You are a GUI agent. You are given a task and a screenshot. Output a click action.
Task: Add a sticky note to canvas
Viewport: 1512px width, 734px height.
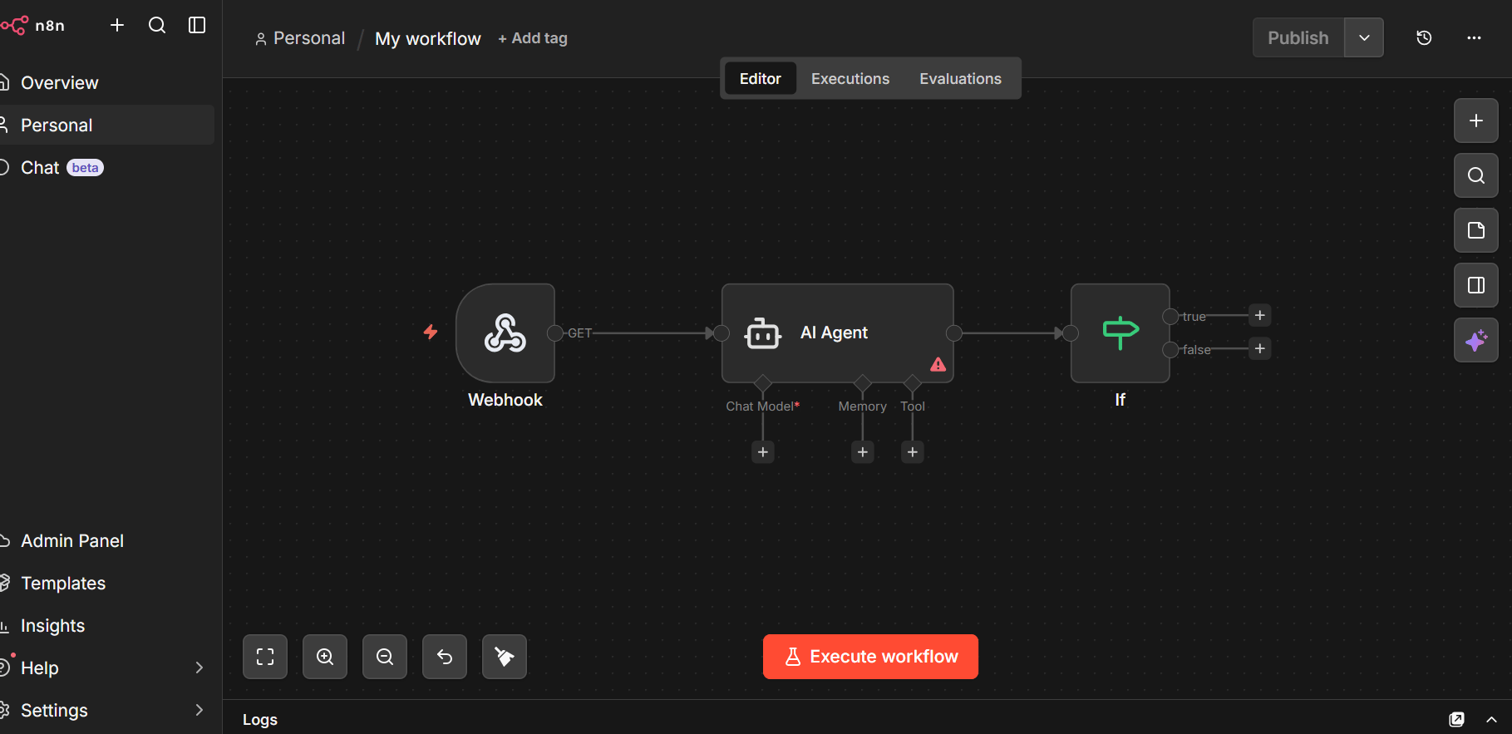point(1476,230)
